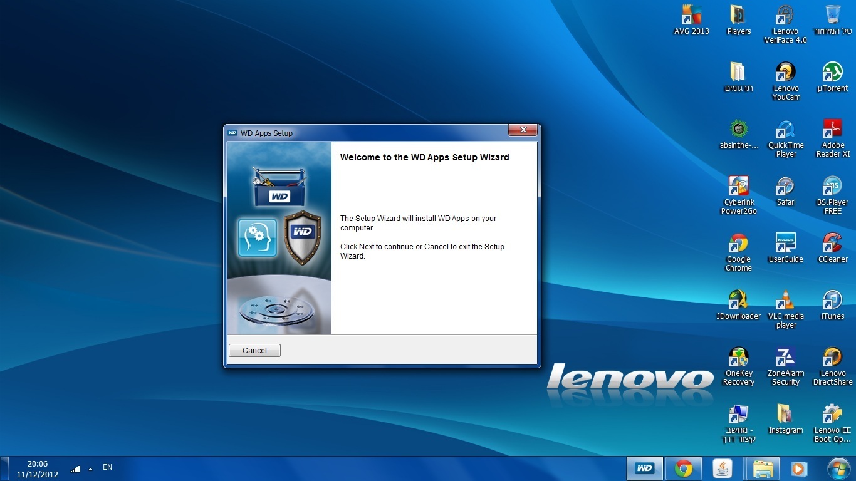This screenshot has width=856, height=481.
Task: Select the מחשב computer shortcut icon
Action: pyautogui.click(x=739, y=423)
